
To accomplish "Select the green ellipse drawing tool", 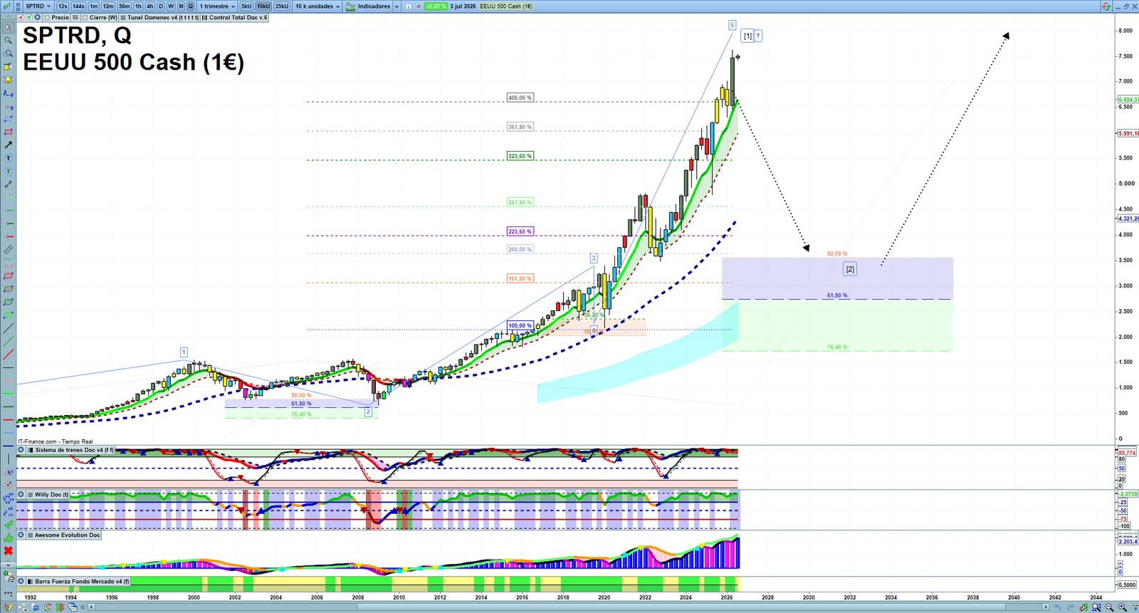I will (9, 302).
